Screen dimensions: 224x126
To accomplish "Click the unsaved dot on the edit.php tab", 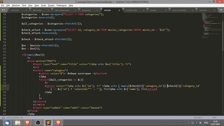I will pos(119,10).
